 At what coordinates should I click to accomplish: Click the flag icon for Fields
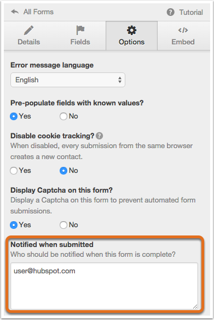(80, 30)
